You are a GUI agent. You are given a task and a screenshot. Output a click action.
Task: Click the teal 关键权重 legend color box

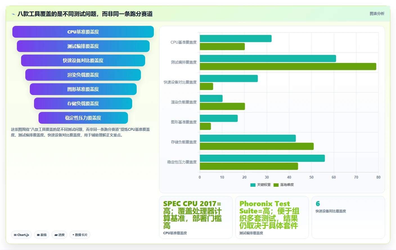click(x=253, y=185)
